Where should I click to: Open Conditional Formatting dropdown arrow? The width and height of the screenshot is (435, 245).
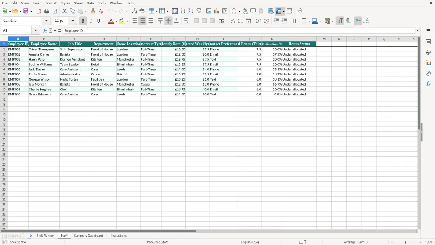point(332,21)
